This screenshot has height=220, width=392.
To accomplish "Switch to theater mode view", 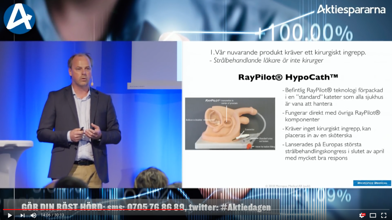I will (x=373, y=215).
